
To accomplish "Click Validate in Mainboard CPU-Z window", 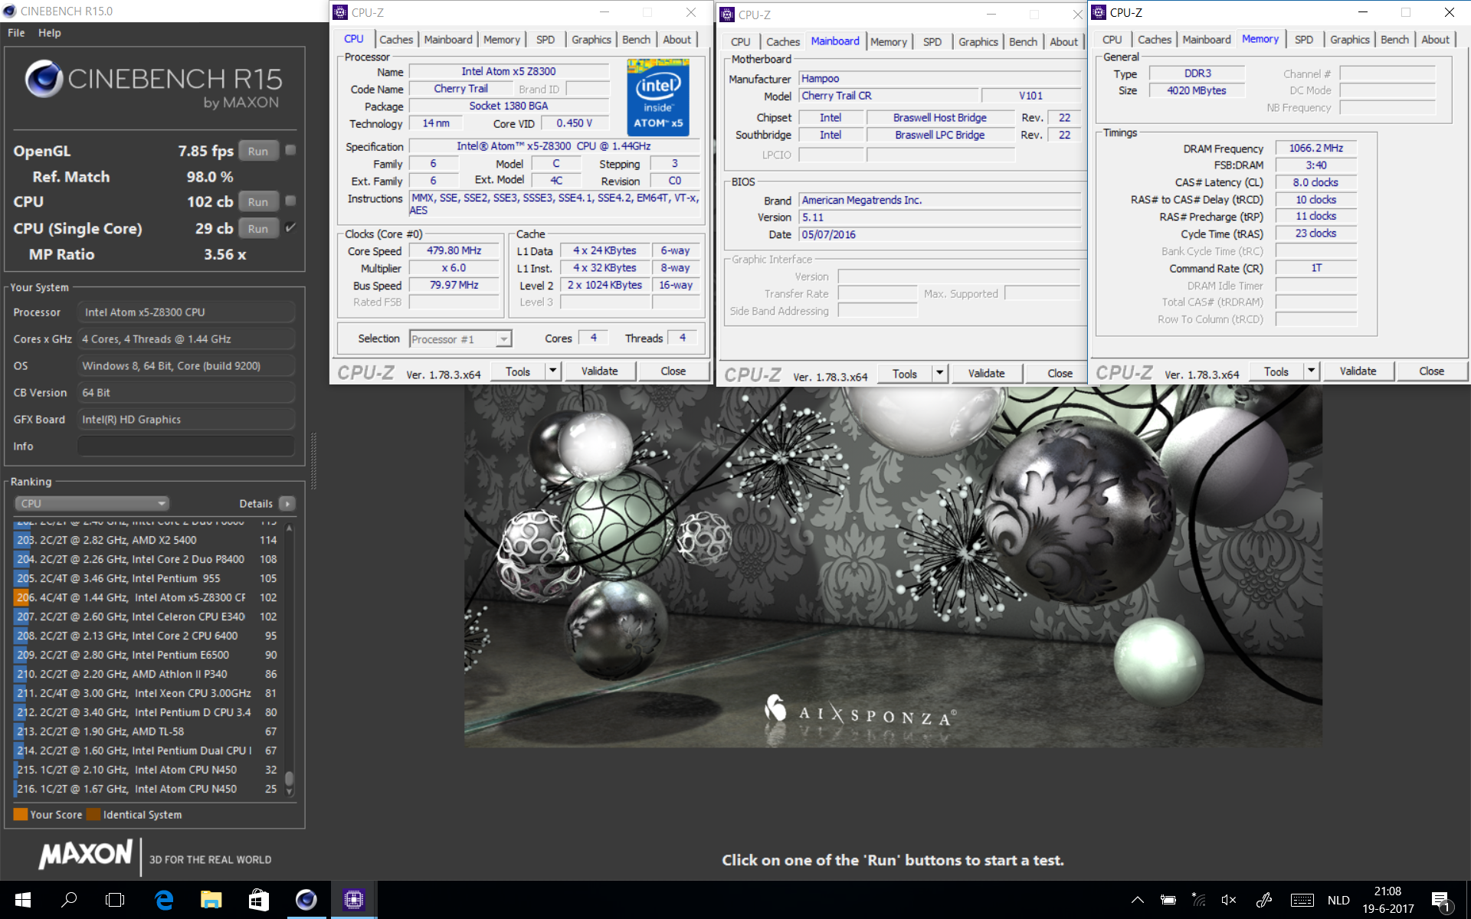I will (x=986, y=373).
